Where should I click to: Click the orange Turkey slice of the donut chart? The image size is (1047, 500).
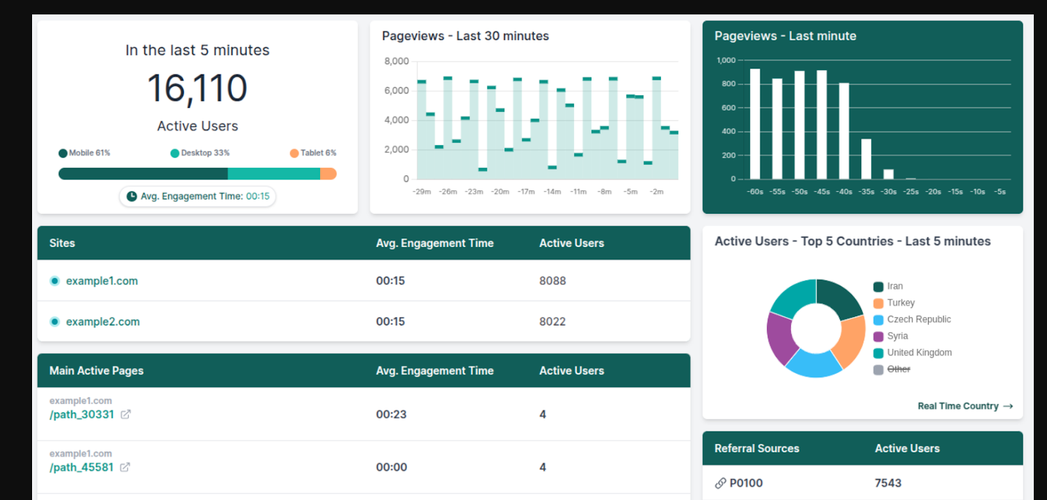(851, 340)
